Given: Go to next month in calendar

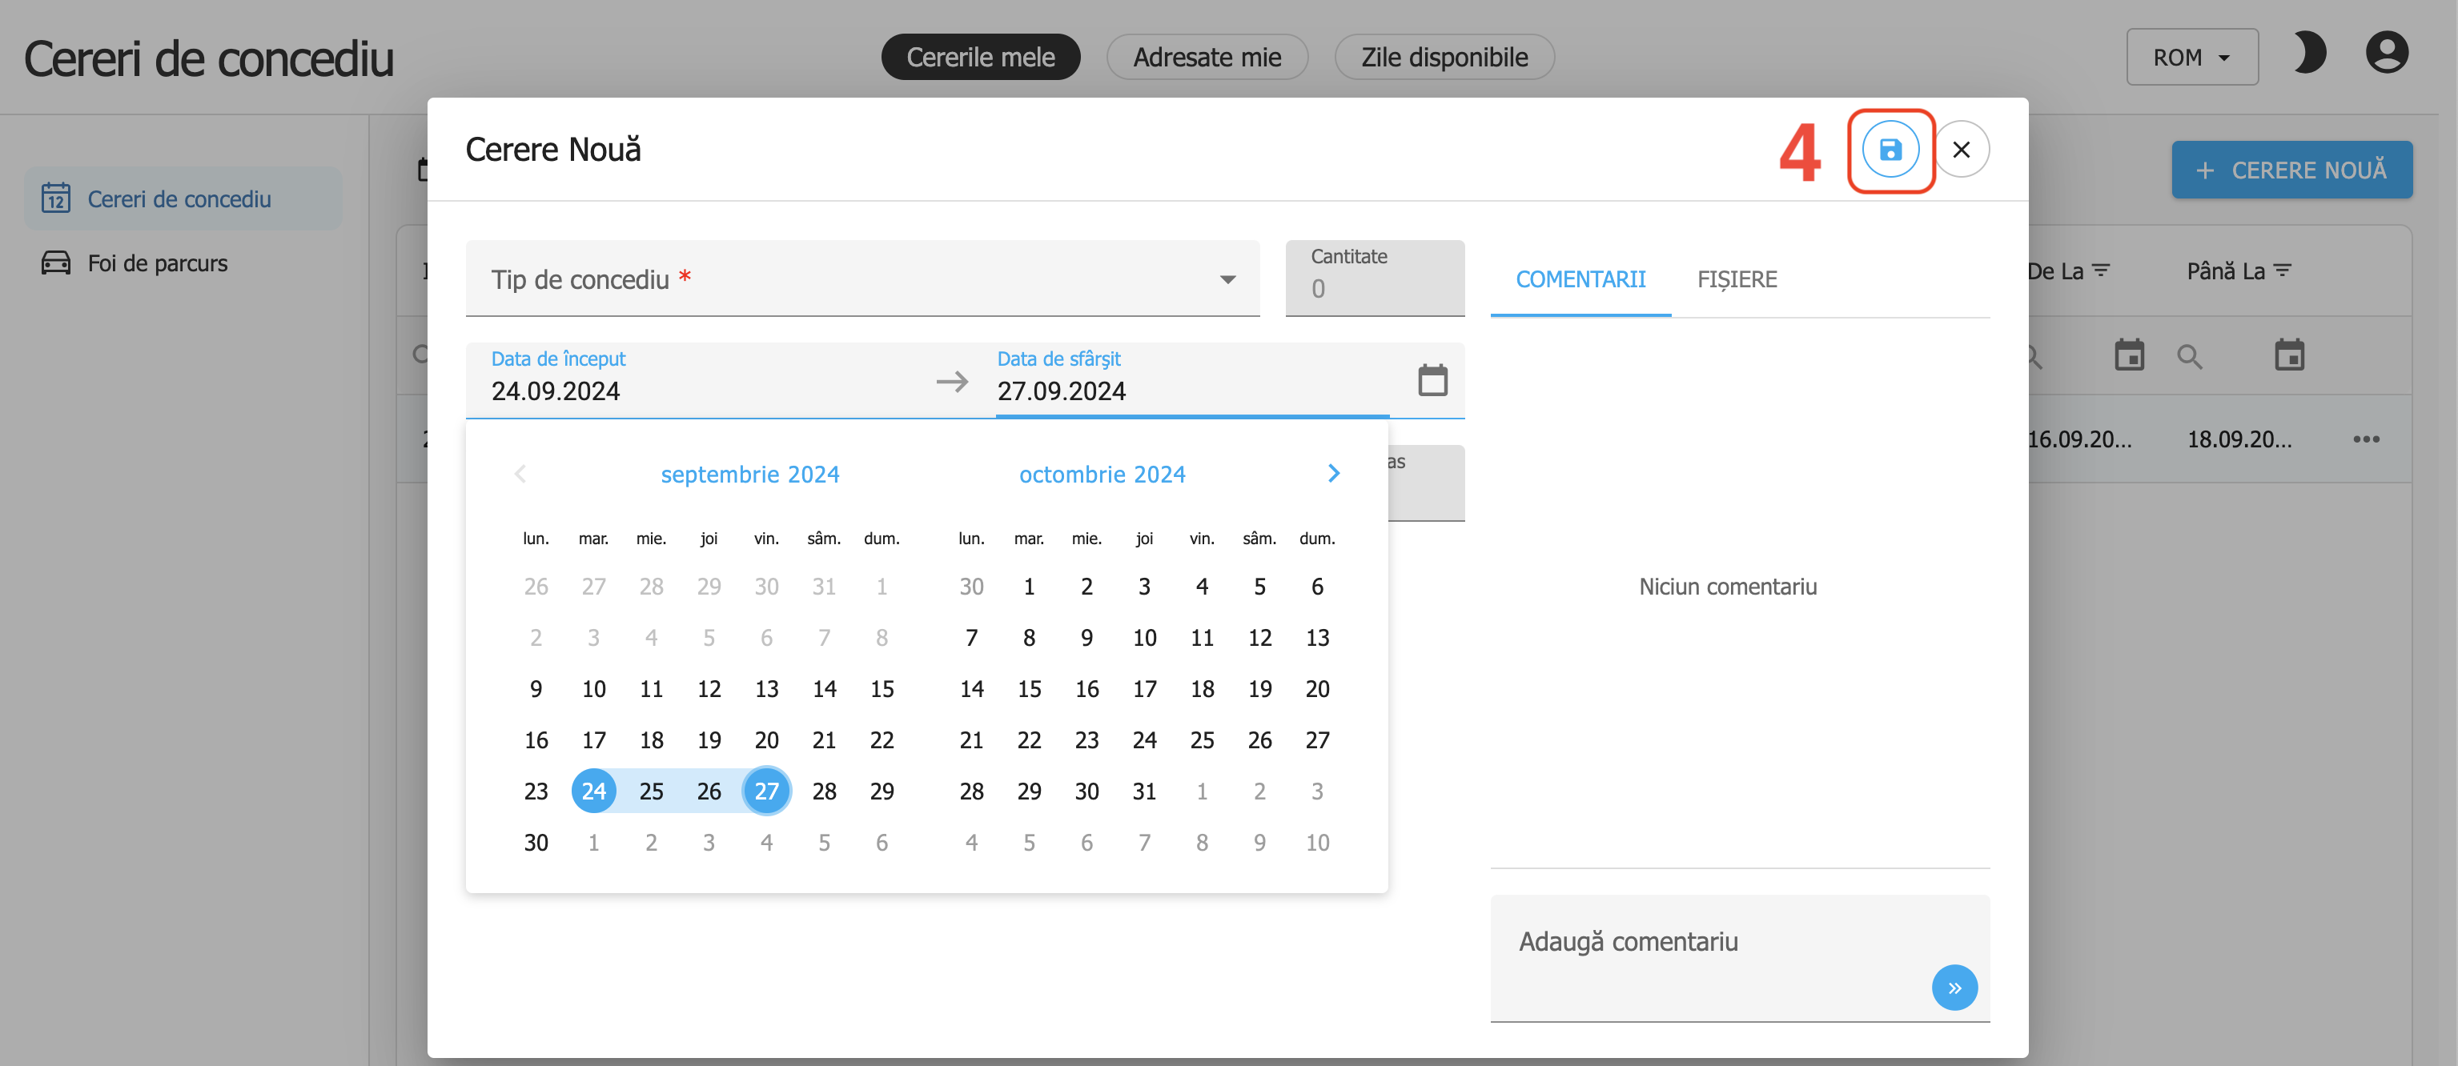Looking at the screenshot, I should point(1333,473).
